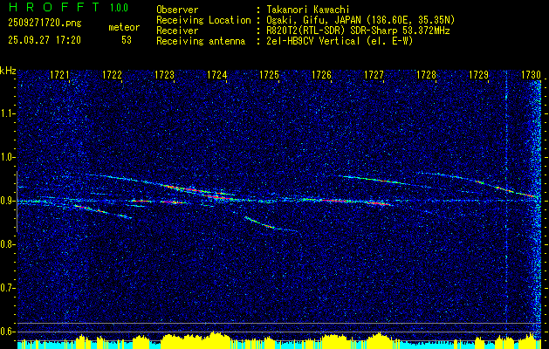Click the meteor label
The width and height of the screenshot is (549, 349).
(124, 27)
